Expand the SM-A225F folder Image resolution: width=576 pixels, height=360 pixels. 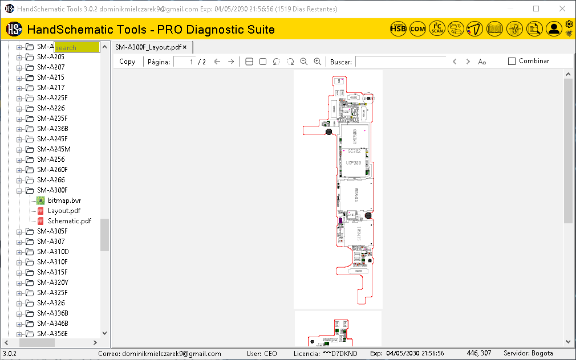pyautogui.click(x=19, y=99)
